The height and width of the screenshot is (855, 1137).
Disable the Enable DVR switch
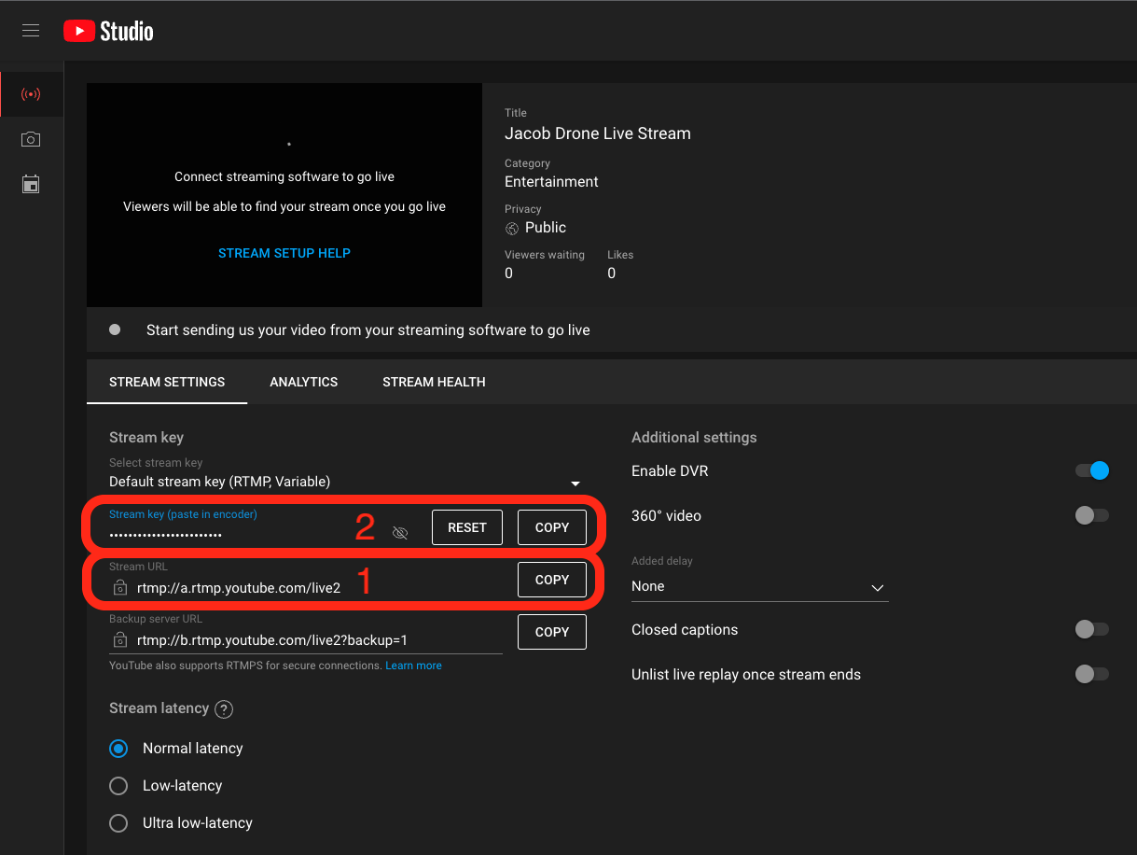pos(1092,470)
